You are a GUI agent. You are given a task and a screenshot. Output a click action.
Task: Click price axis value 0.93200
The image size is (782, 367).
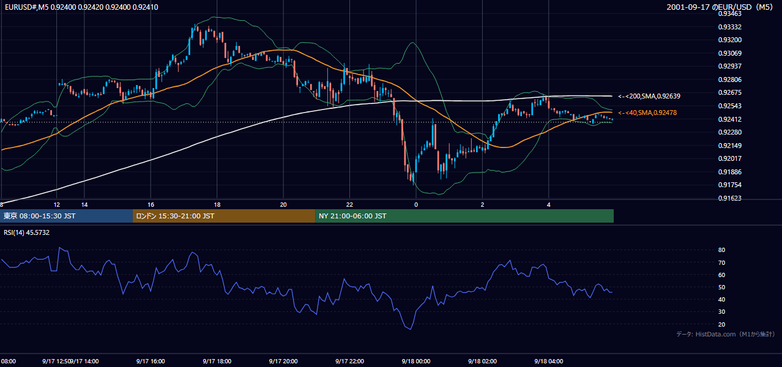[729, 40]
